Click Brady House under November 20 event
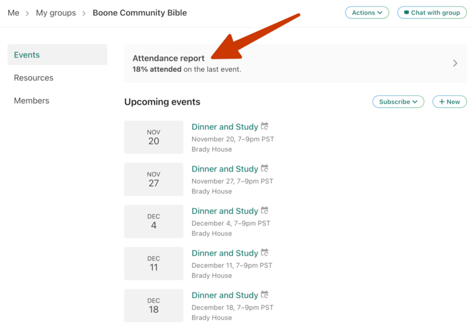This screenshot has width=474, height=328. click(212, 149)
